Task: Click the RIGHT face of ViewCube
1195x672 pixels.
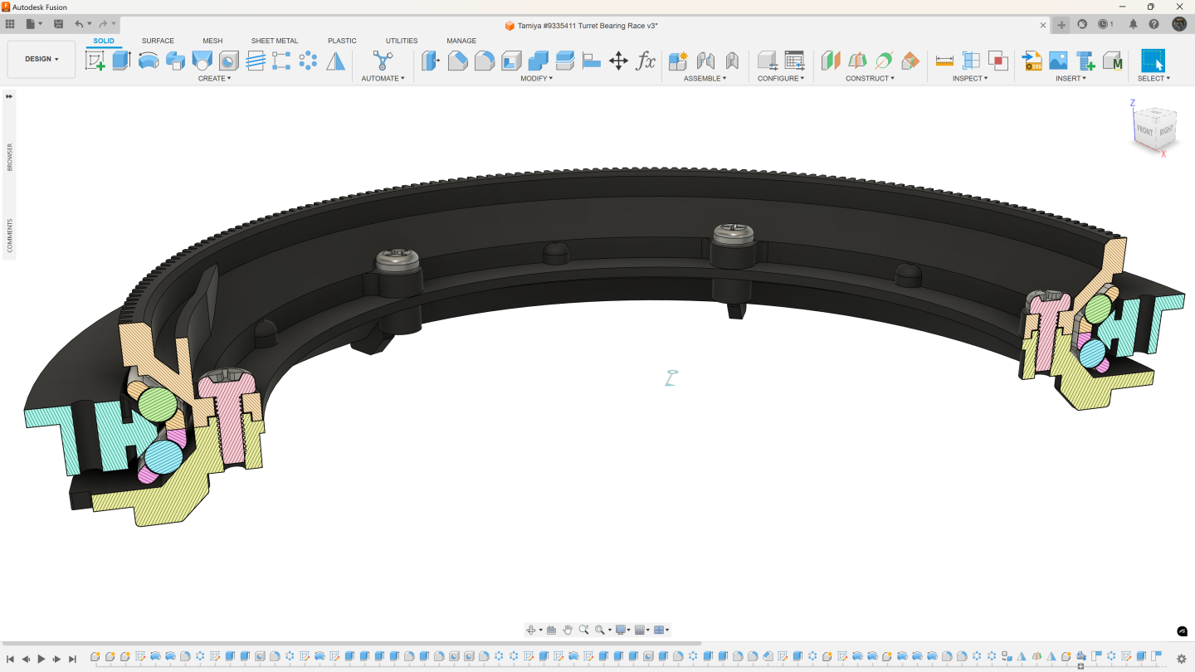Action: click(1166, 130)
